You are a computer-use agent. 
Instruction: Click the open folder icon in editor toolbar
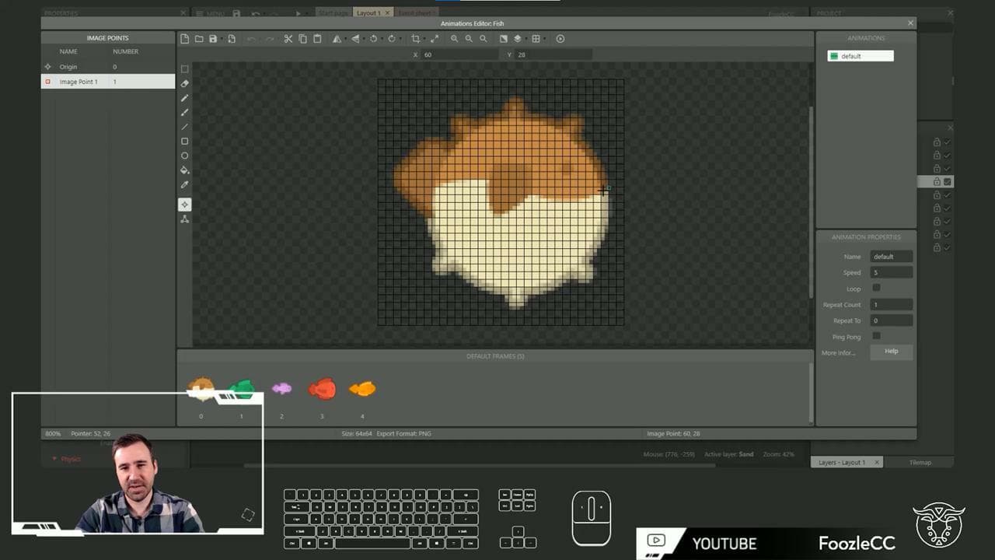pyautogui.click(x=199, y=39)
